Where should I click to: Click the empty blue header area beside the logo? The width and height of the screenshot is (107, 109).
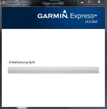pyautogui.click(x=19, y=18)
